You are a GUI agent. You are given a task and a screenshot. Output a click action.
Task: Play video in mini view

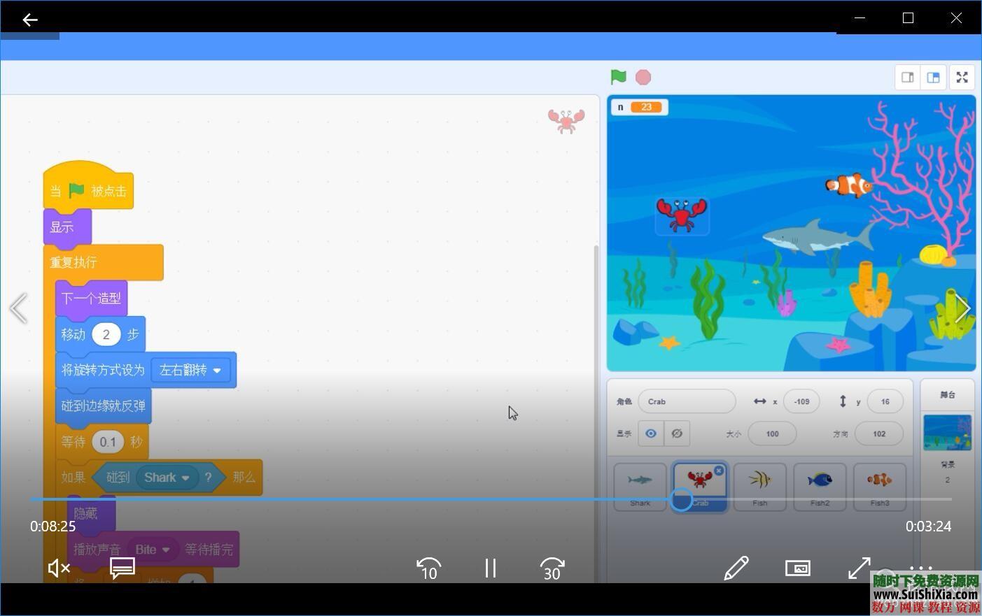pyautogui.click(x=798, y=568)
